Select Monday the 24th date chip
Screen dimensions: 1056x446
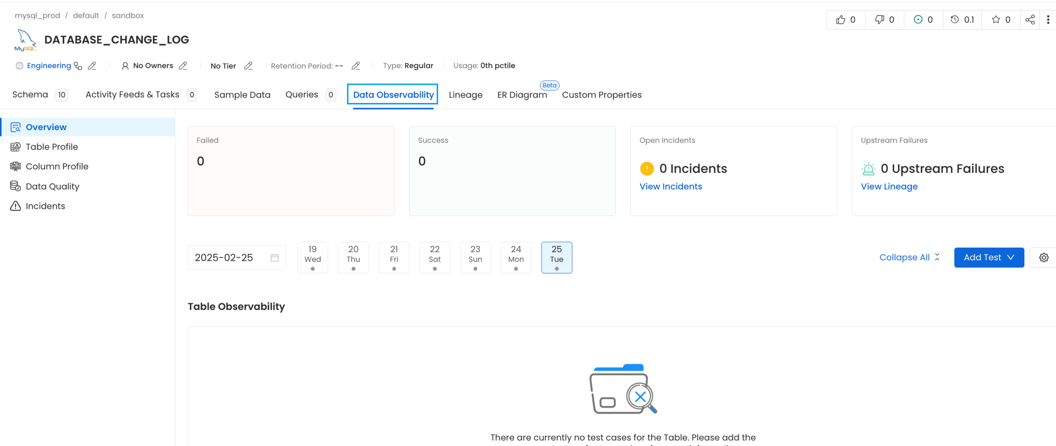tap(516, 257)
